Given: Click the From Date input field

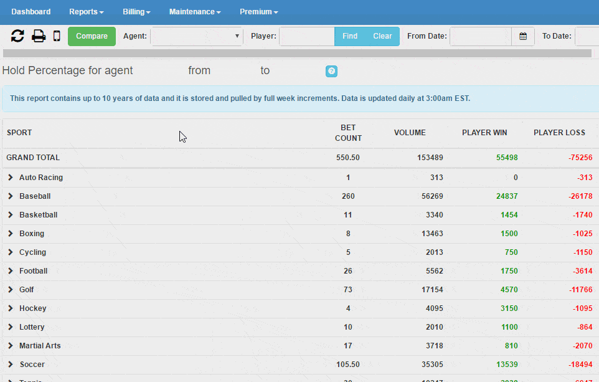Looking at the screenshot, I should (x=481, y=36).
